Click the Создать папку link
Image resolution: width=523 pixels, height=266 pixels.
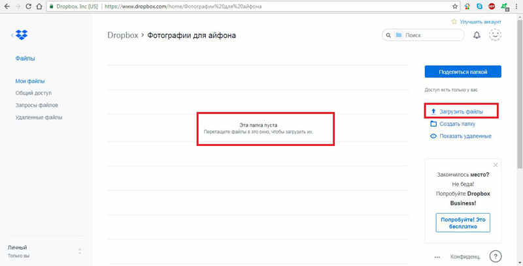(457, 124)
